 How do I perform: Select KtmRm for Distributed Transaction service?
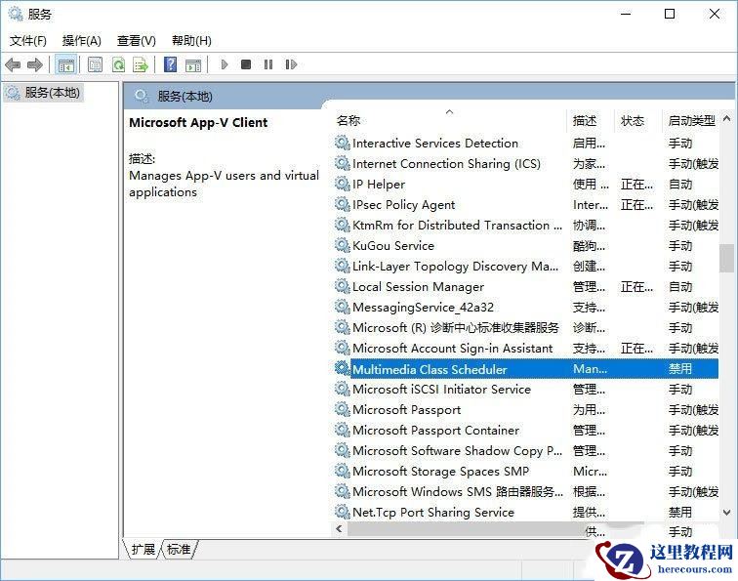pos(526,225)
